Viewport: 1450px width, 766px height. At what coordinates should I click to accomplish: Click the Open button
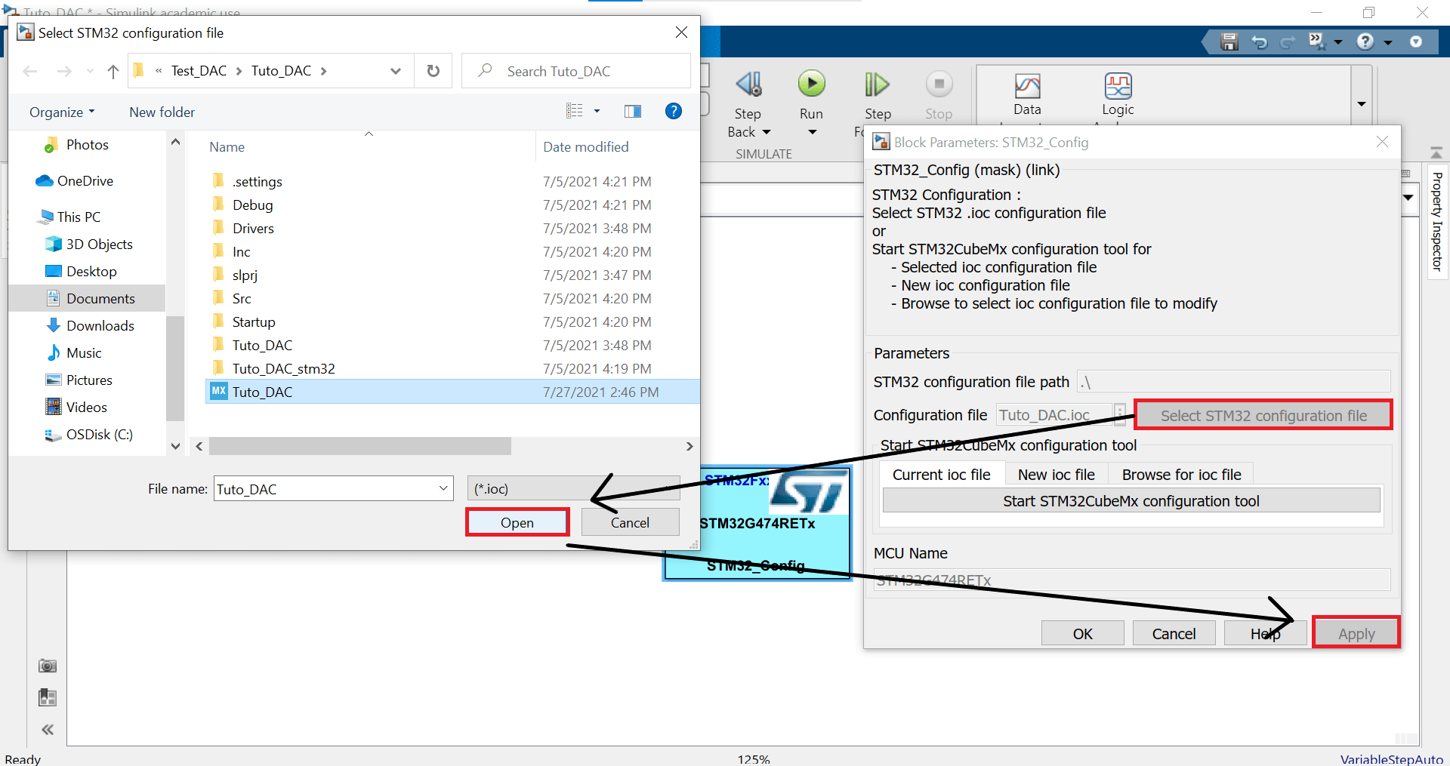tap(517, 522)
